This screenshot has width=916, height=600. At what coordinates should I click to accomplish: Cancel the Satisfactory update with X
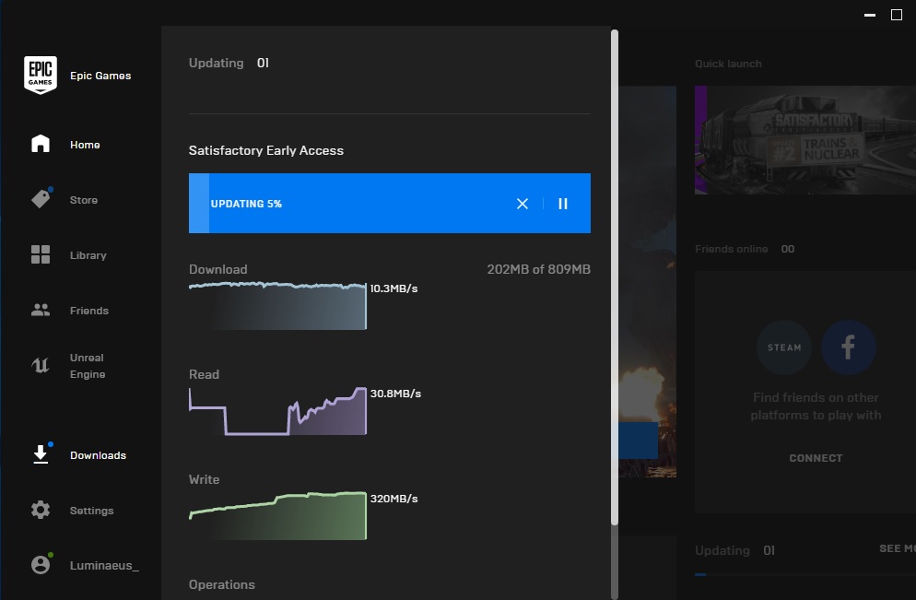(x=523, y=204)
